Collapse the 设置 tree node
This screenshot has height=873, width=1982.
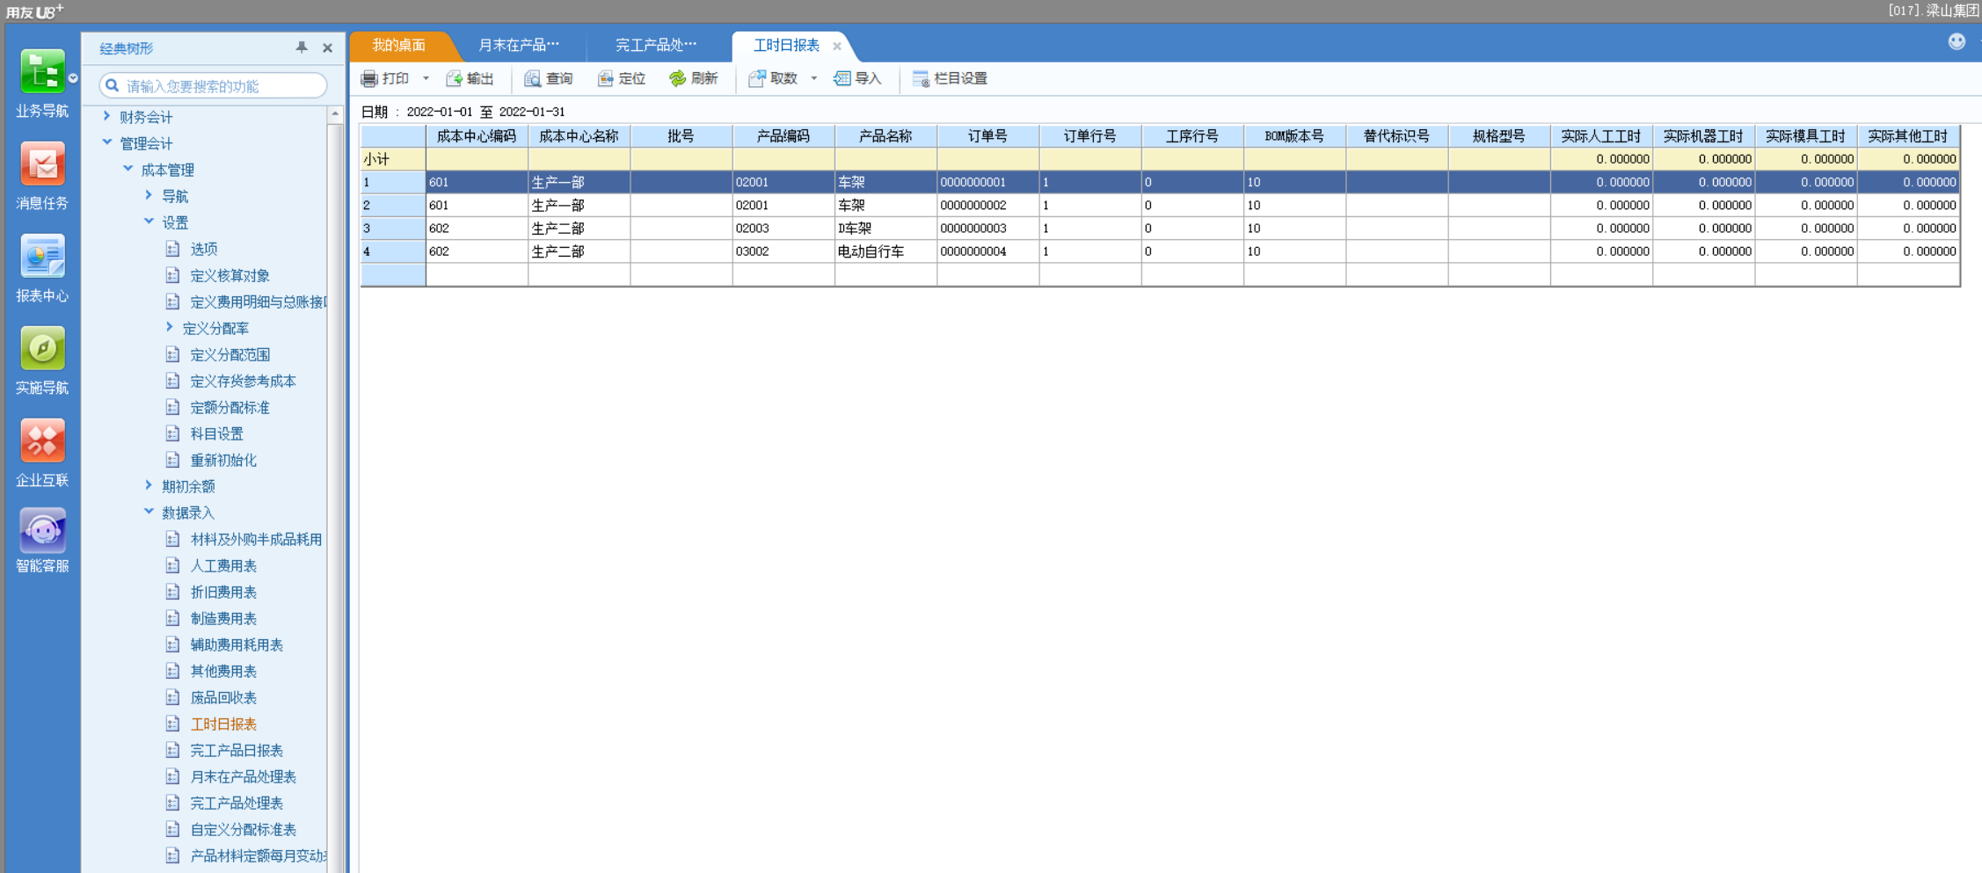(x=149, y=222)
